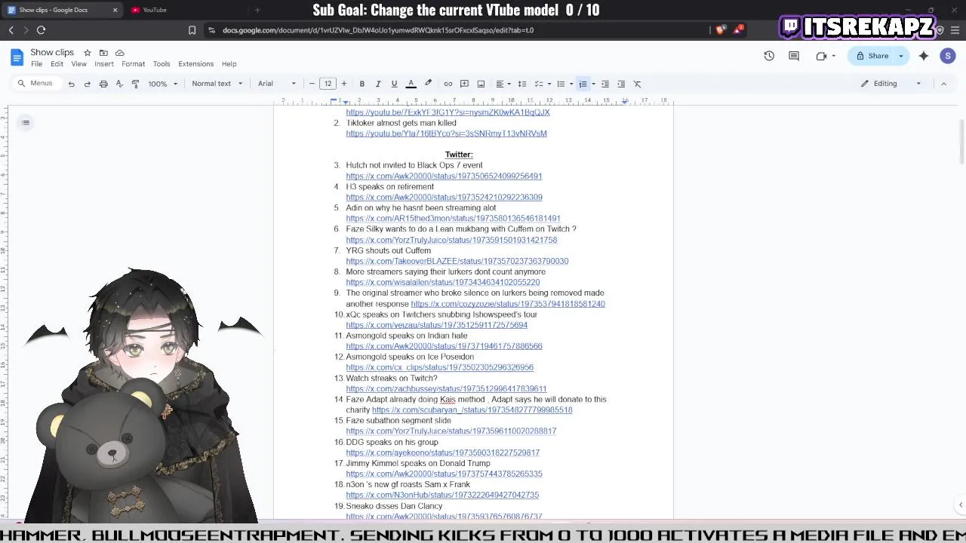Increase font size with plus button
966x543 pixels.
coord(344,84)
